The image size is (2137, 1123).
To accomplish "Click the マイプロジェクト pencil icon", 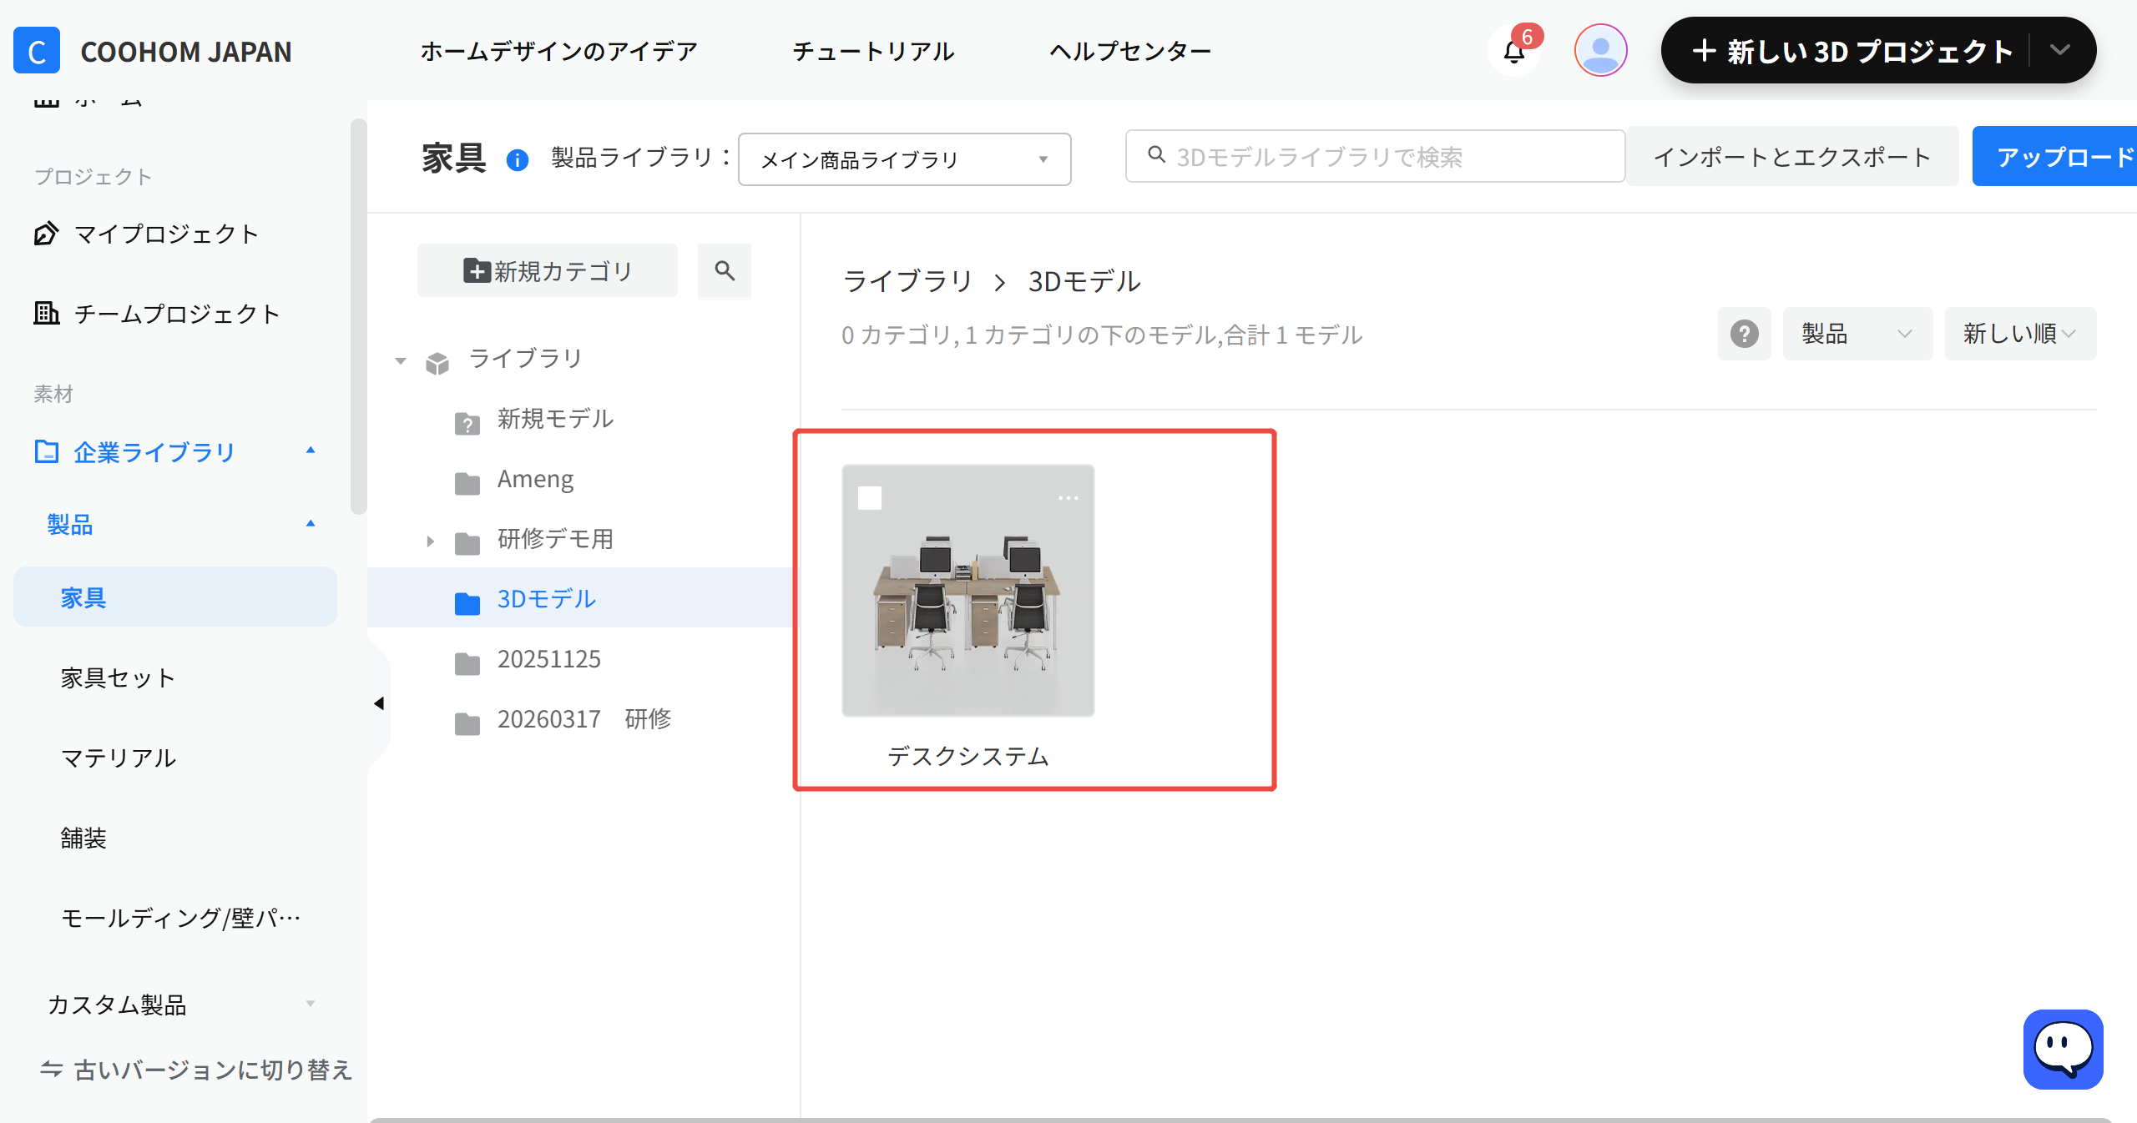I will (46, 234).
